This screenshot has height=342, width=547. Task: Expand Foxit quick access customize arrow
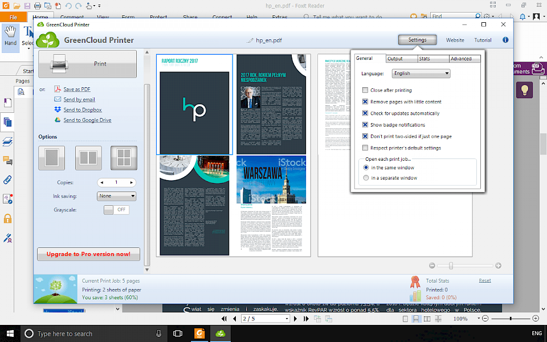coord(99,6)
